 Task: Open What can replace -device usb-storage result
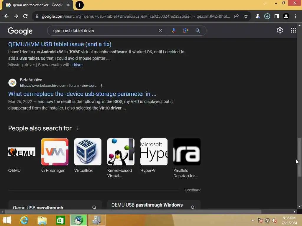82,94
